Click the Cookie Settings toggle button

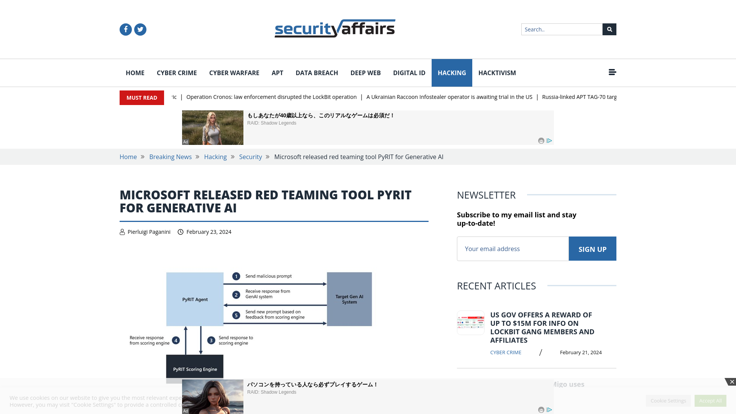668,400
